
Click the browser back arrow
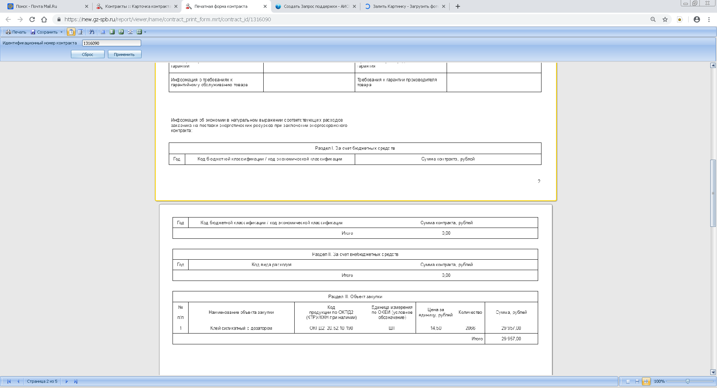point(8,19)
